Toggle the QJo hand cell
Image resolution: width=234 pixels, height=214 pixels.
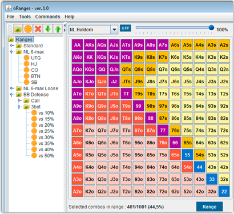point(102,82)
